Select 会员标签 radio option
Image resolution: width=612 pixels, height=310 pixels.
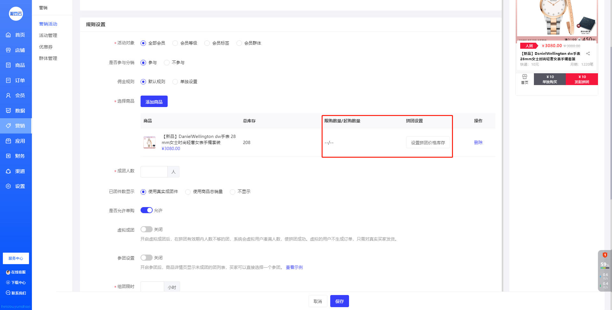217,43
